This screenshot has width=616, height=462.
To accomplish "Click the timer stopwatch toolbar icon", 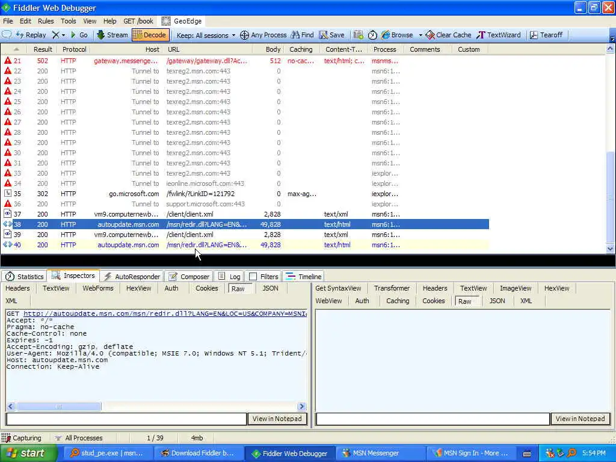I will pyautogui.click(x=372, y=35).
